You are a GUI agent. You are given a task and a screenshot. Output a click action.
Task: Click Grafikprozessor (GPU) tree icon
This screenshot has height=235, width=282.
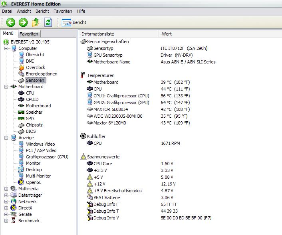(x=21, y=157)
